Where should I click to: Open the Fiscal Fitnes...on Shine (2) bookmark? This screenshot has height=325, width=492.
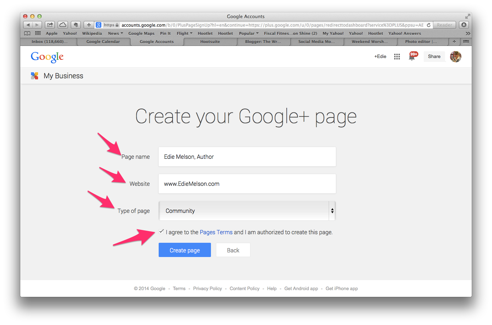290,33
